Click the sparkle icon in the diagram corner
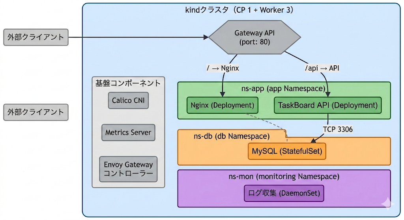The height and width of the screenshot is (220, 404). tap(387, 203)
